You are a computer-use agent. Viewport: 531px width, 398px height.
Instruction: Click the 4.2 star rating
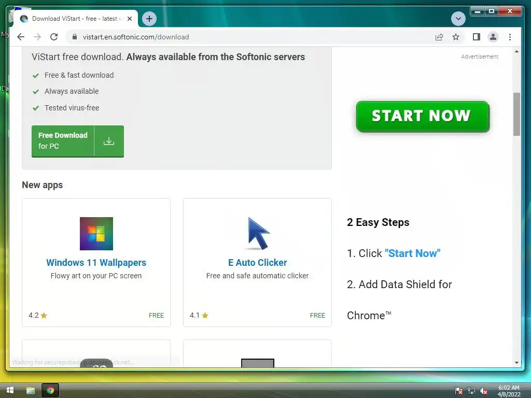[x=37, y=316]
